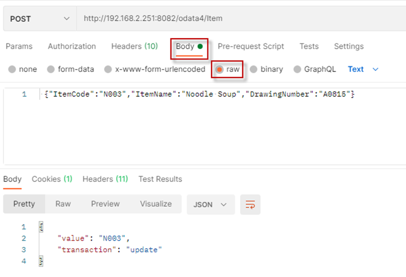
Task: Open the request Headers (10) tab
Action: point(135,47)
